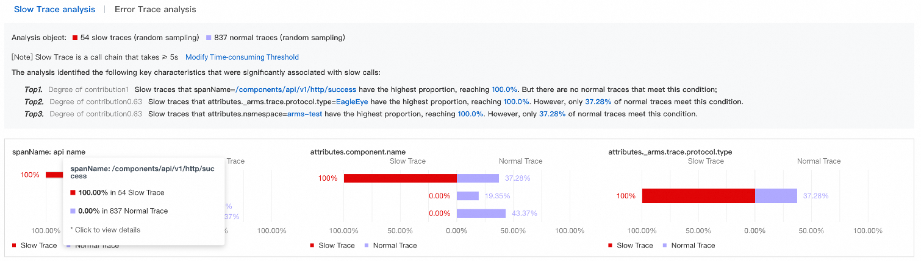Click red 100% slow bar in component.name chart

(400, 178)
